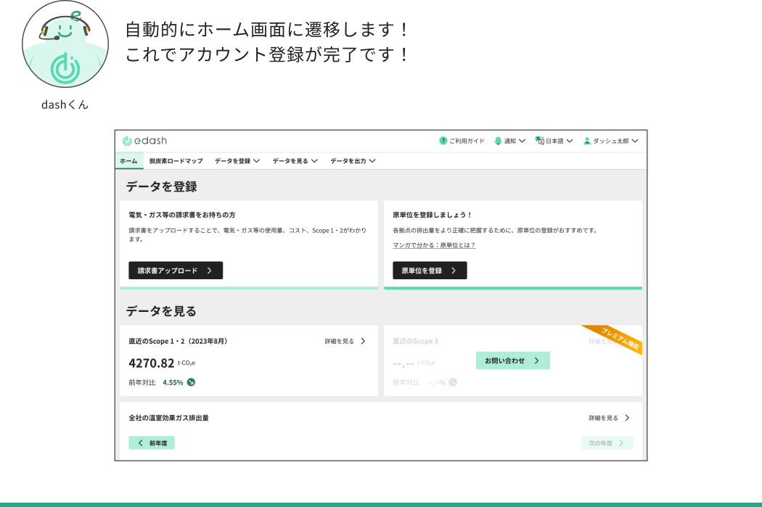
Task: Click the 前年度 previous year button
Action: pos(152,442)
